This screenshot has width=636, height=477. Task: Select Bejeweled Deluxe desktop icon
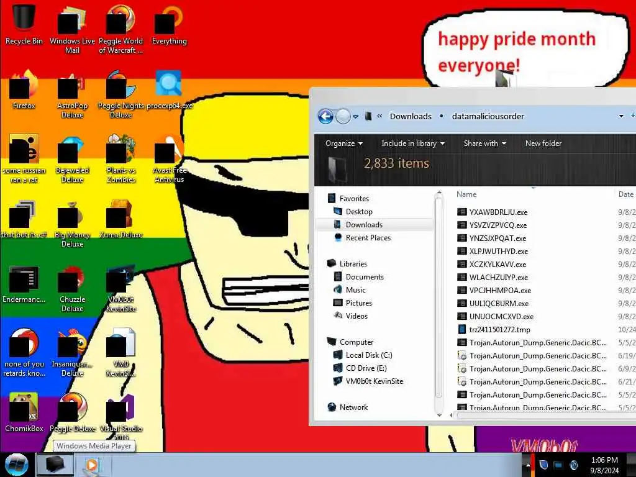click(x=72, y=159)
